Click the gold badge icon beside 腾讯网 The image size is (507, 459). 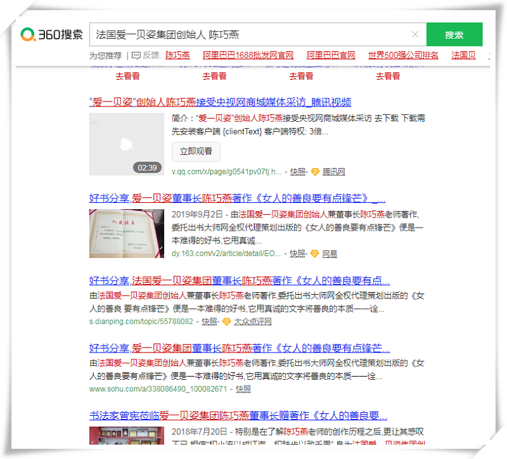click(315, 172)
